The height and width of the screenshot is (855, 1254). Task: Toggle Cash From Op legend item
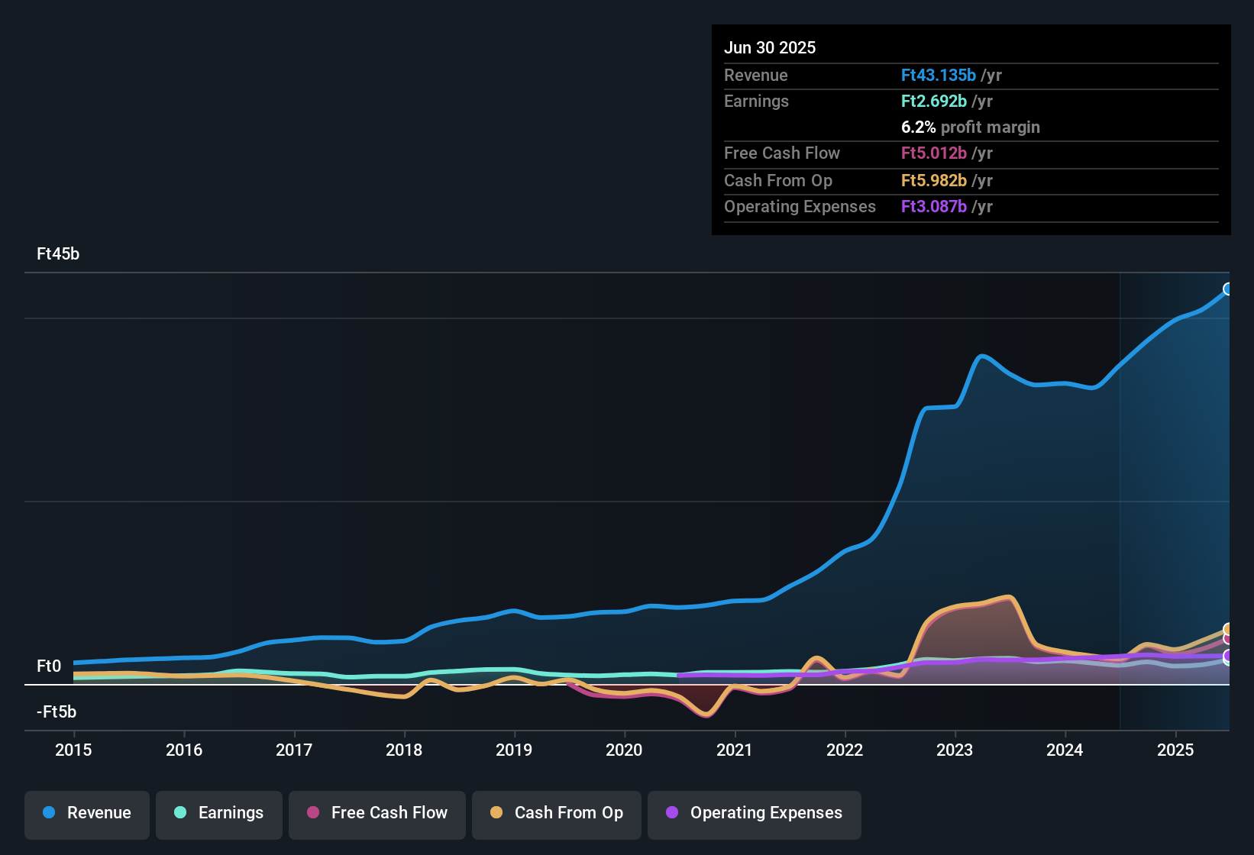(x=557, y=814)
